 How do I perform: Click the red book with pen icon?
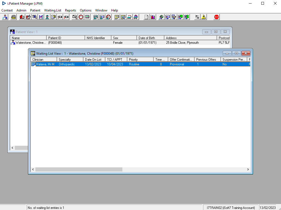pyautogui.click(x=28, y=17)
